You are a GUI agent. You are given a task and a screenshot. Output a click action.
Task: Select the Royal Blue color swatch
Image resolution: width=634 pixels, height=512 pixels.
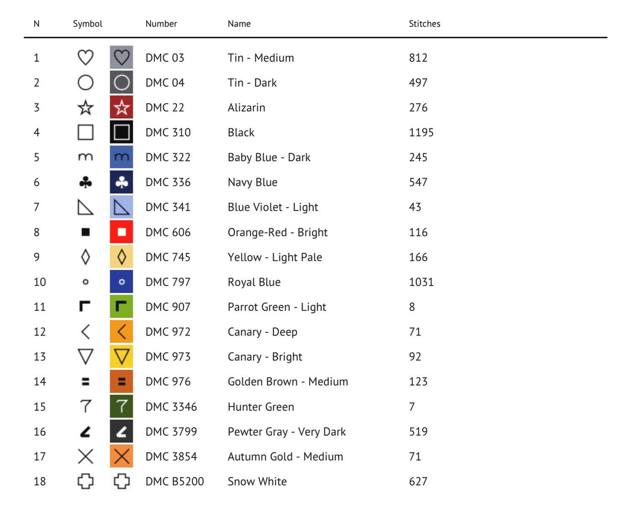coord(121,282)
